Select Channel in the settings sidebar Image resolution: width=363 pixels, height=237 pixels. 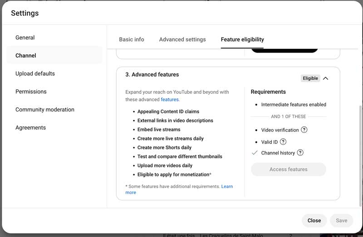tap(26, 55)
